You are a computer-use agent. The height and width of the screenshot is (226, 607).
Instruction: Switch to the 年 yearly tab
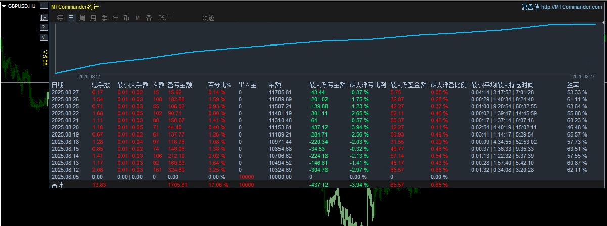[116, 18]
